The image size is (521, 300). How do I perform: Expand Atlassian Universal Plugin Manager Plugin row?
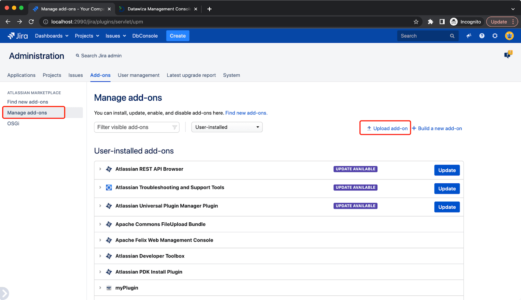click(100, 206)
